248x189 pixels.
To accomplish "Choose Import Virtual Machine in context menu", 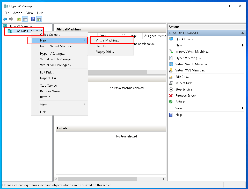I will (x=60, y=46).
